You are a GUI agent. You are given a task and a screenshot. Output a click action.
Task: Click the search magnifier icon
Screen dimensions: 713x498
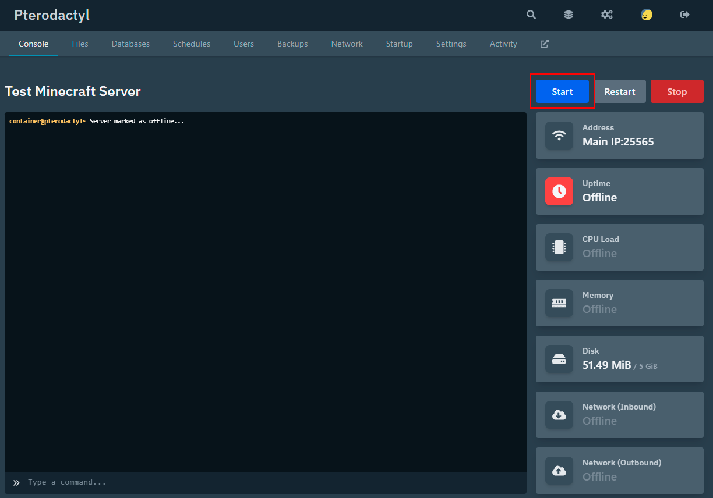(x=531, y=15)
